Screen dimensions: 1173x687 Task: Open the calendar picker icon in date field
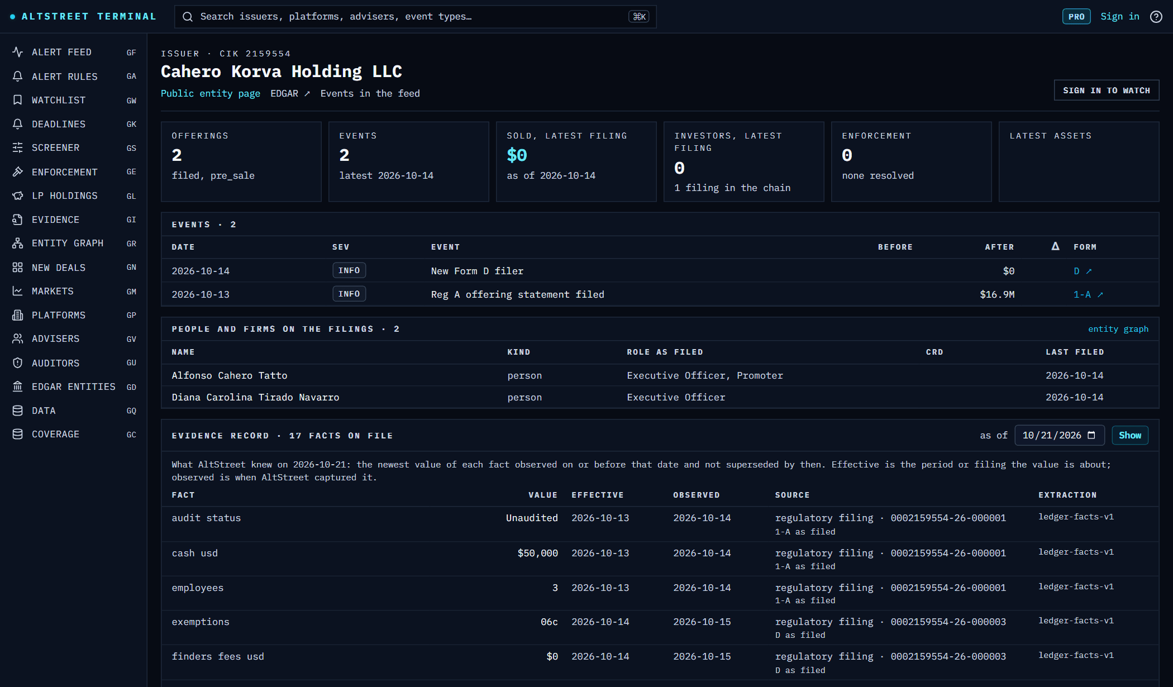click(1091, 435)
